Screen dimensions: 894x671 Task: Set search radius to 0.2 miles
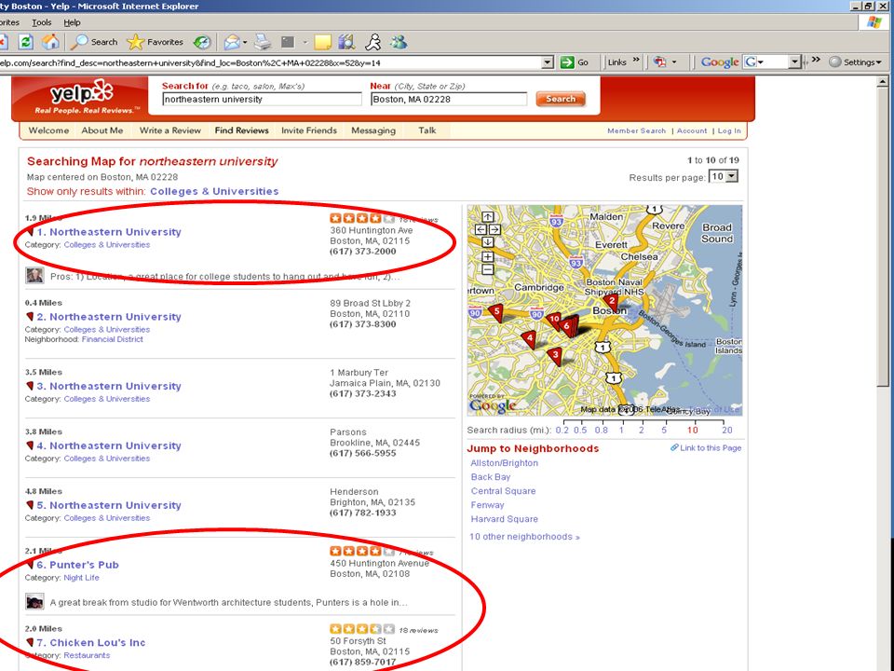coord(562,431)
